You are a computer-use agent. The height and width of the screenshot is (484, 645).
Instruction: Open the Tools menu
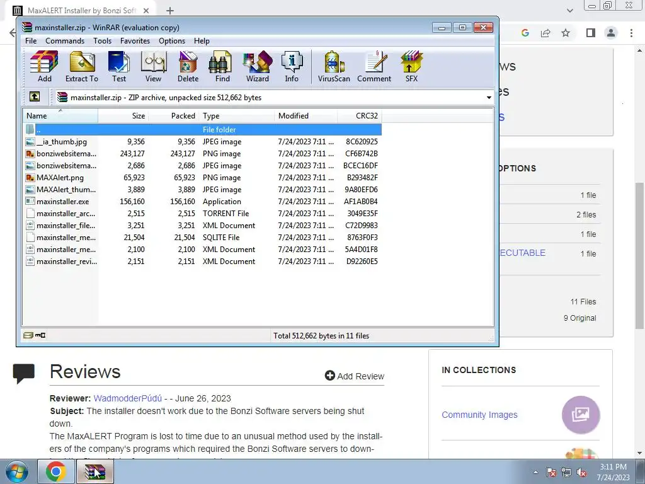tap(102, 41)
